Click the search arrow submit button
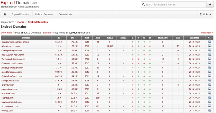This screenshot has width=216, height=113. point(210,4)
